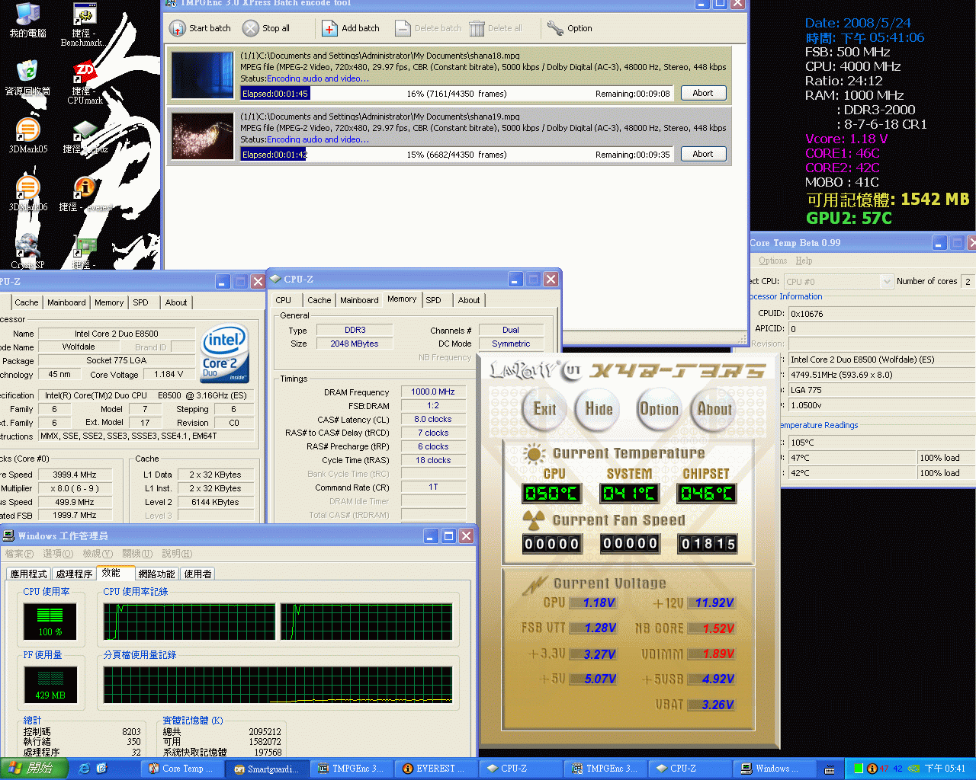This screenshot has height=780, width=976.
Task: Click Stop all in TMPGEnc toolbar
Action: (x=266, y=28)
